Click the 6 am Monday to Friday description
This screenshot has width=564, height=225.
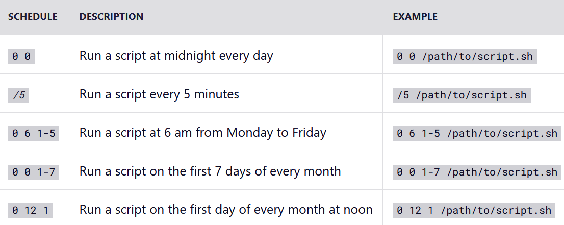(203, 133)
